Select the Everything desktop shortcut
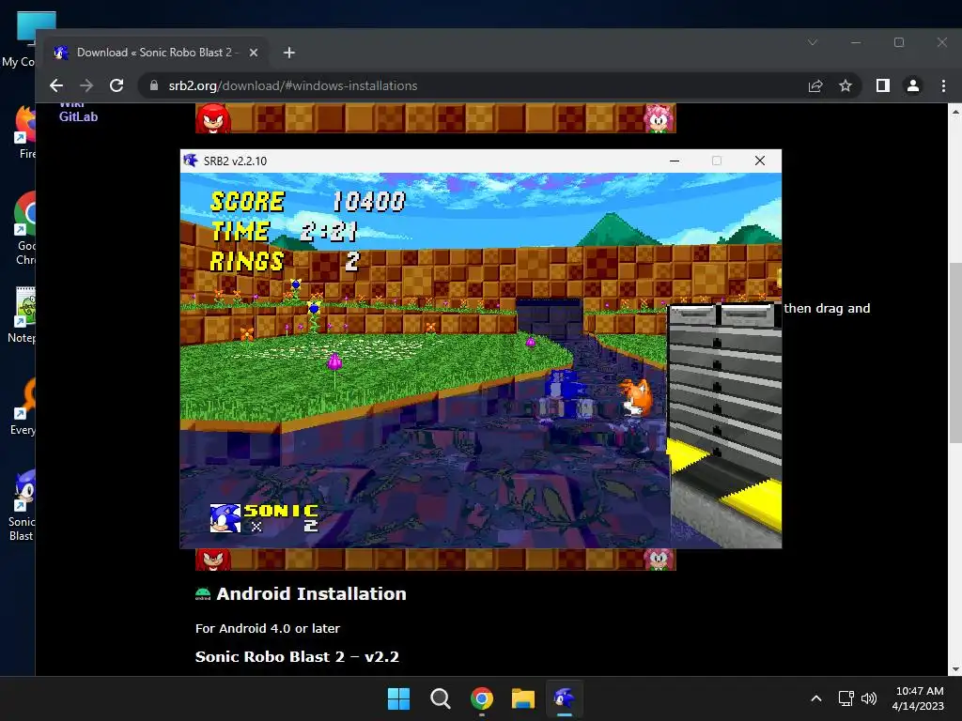The height and width of the screenshot is (721, 962). pos(23,406)
